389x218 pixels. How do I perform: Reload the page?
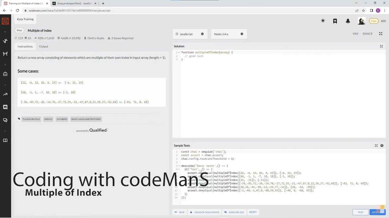coord(17,10)
